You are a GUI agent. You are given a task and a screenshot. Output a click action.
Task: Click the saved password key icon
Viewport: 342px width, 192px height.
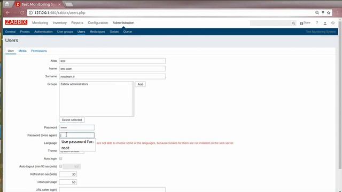[323, 13]
